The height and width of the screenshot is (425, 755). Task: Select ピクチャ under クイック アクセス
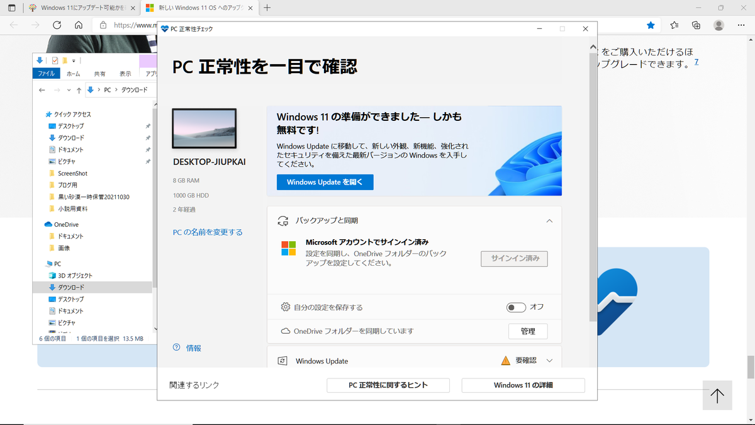point(67,161)
